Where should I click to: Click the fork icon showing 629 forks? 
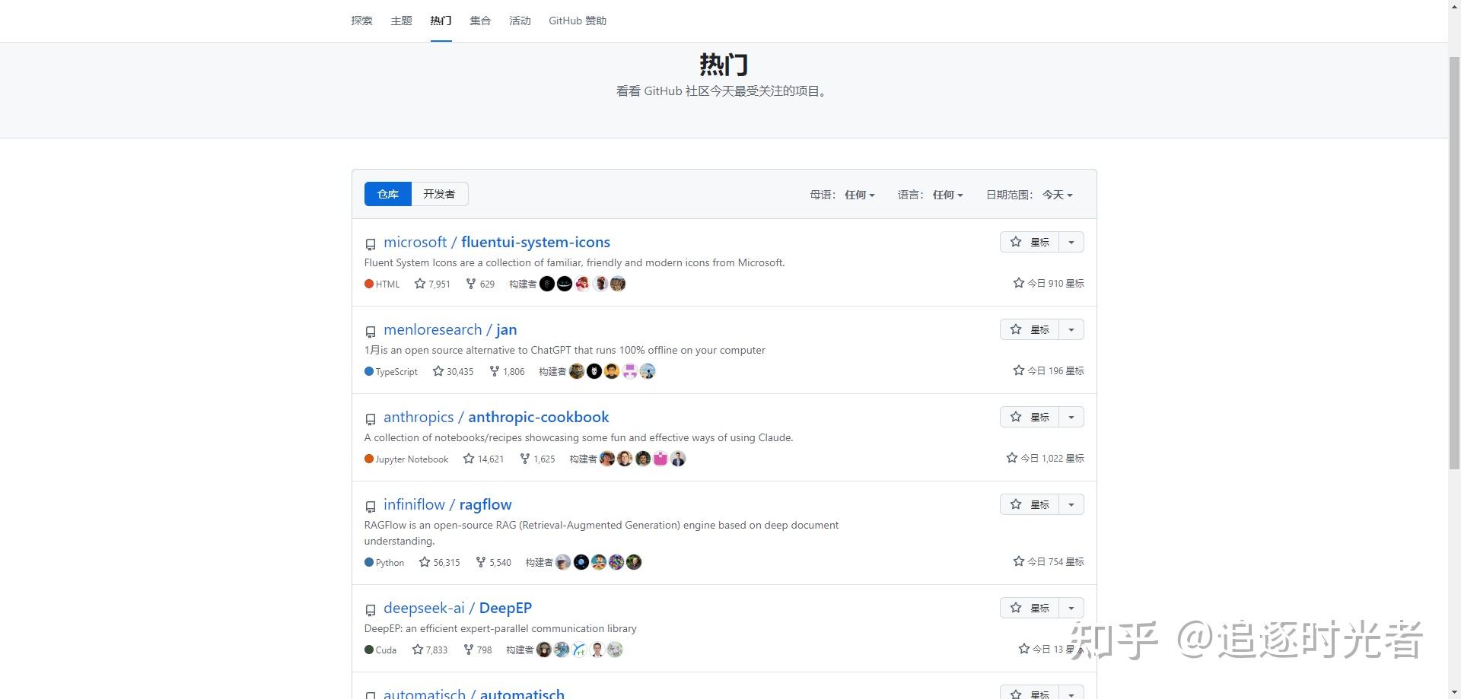click(x=472, y=284)
